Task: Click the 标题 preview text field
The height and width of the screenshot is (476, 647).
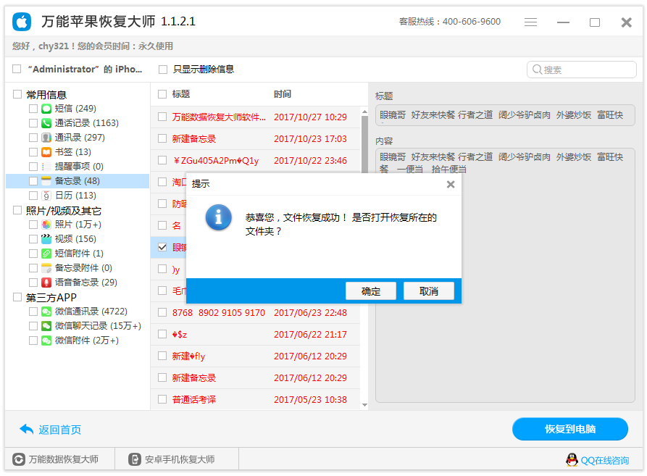Action: pos(505,115)
